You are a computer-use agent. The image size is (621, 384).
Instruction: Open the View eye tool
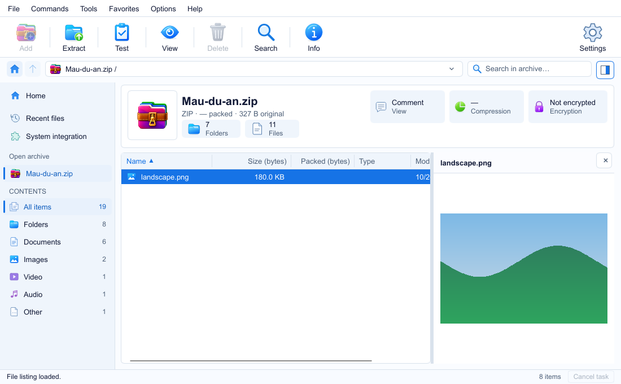[x=169, y=38]
